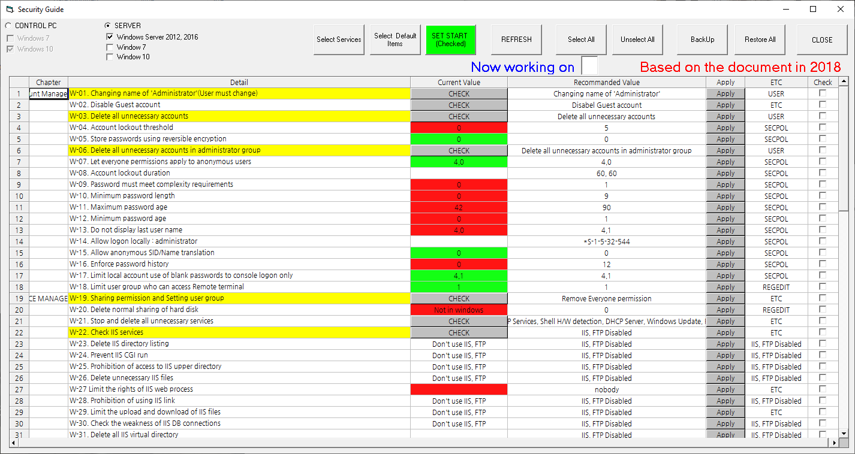The width and height of the screenshot is (855, 454).
Task: Click the BackUp button
Action: click(x=702, y=40)
